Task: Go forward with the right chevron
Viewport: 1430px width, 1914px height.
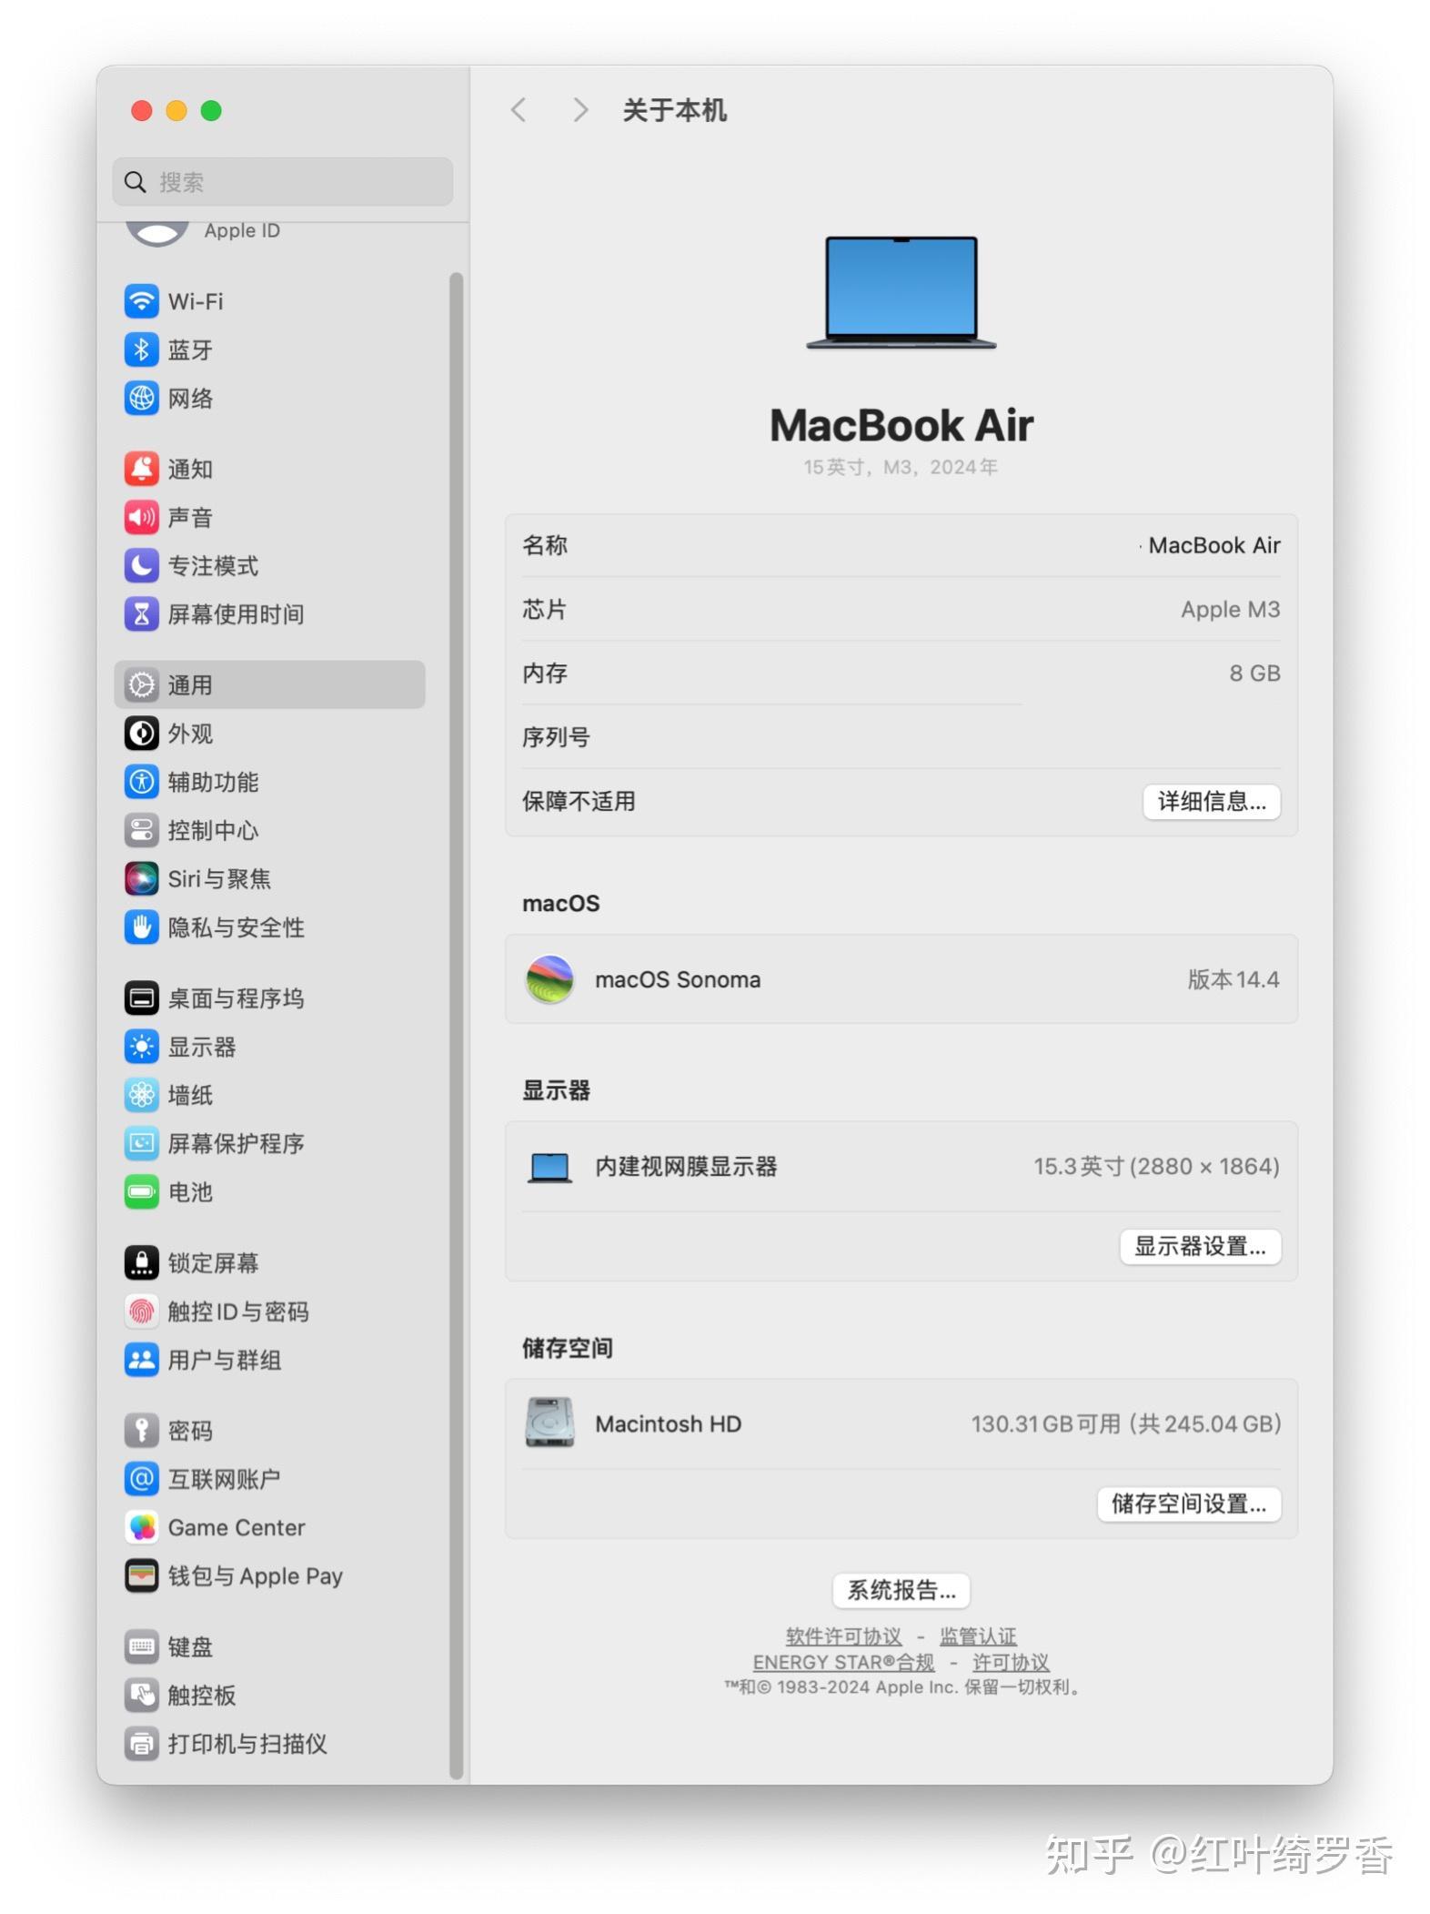Action: coord(579,110)
